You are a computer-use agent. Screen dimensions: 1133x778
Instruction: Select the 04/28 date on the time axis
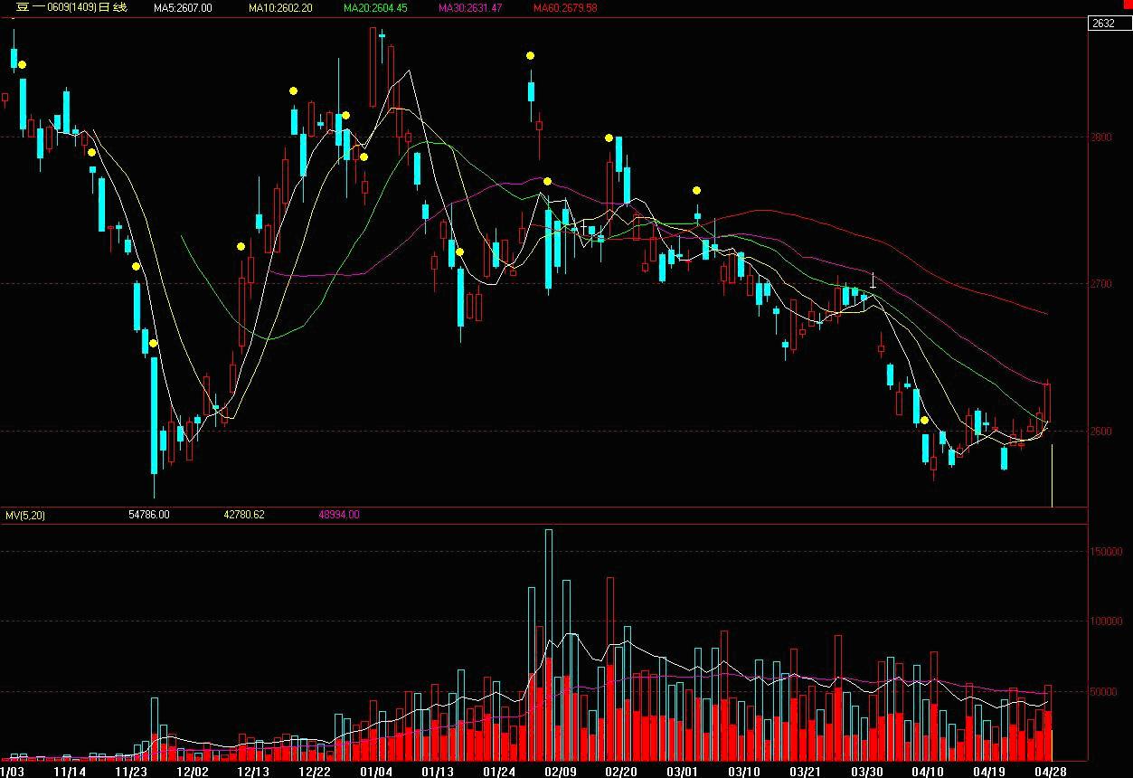(x=1049, y=772)
